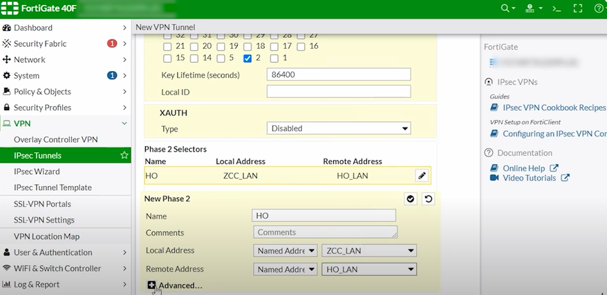Open IPsec VPN Cookbook Recipes link

pyautogui.click(x=553, y=108)
